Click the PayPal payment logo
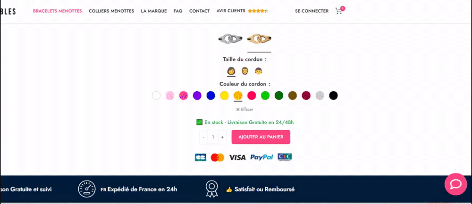 261,157
